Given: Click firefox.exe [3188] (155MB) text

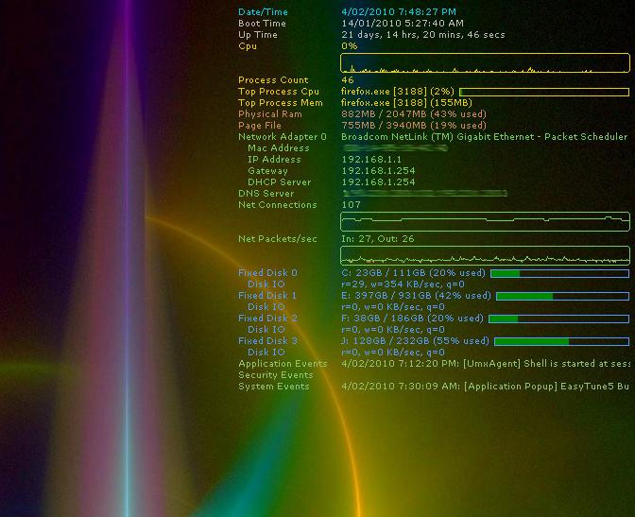Looking at the screenshot, I should (406, 103).
